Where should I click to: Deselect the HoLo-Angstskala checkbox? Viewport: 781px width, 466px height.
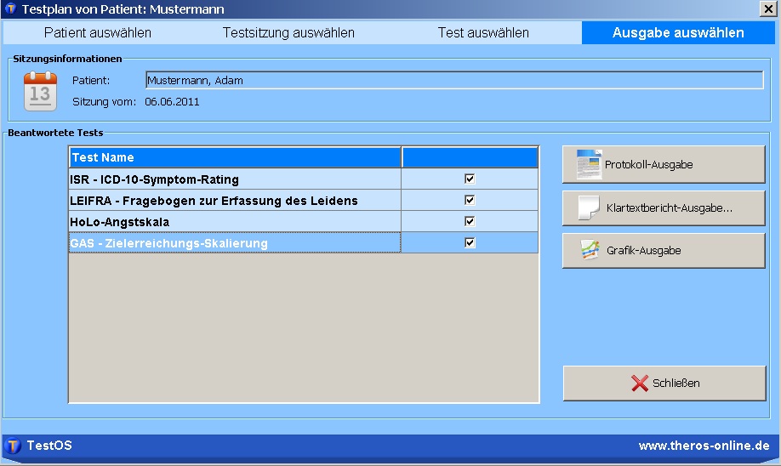point(470,221)
